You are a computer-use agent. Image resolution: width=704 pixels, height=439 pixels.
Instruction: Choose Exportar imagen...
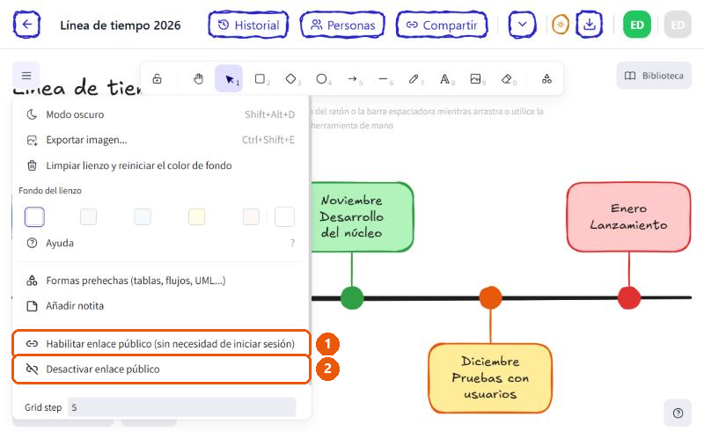coord(161,140)
